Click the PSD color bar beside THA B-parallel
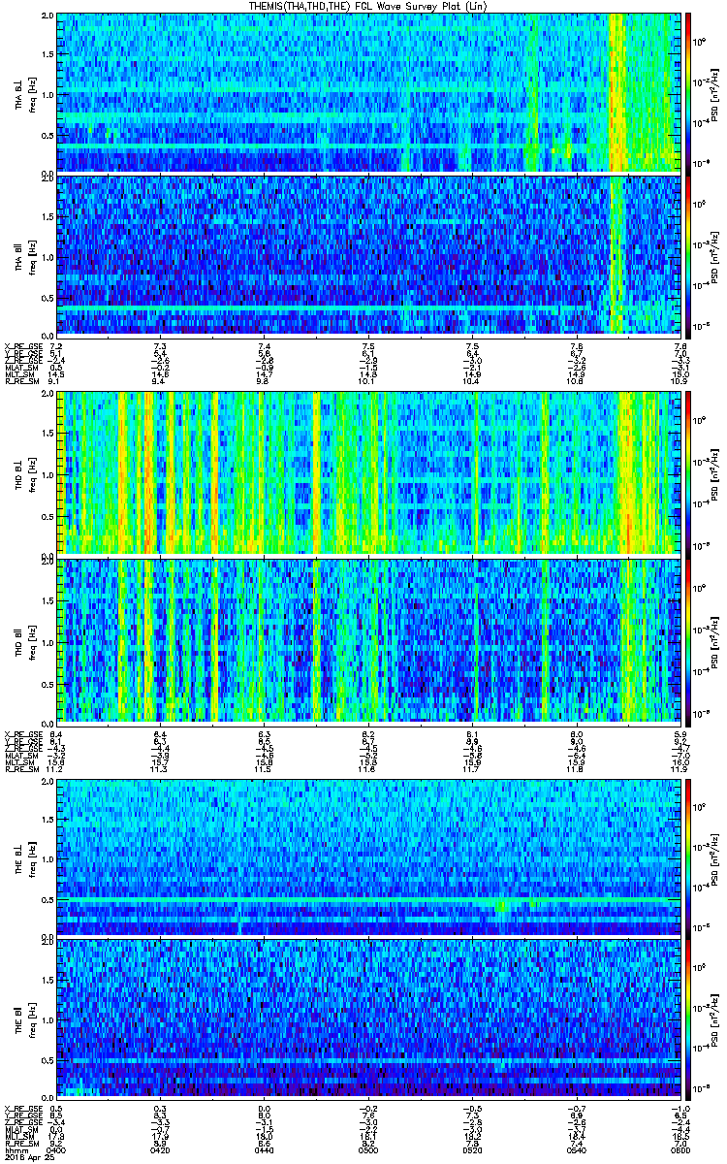This screenshot has height=1164, width=727. 689,255
